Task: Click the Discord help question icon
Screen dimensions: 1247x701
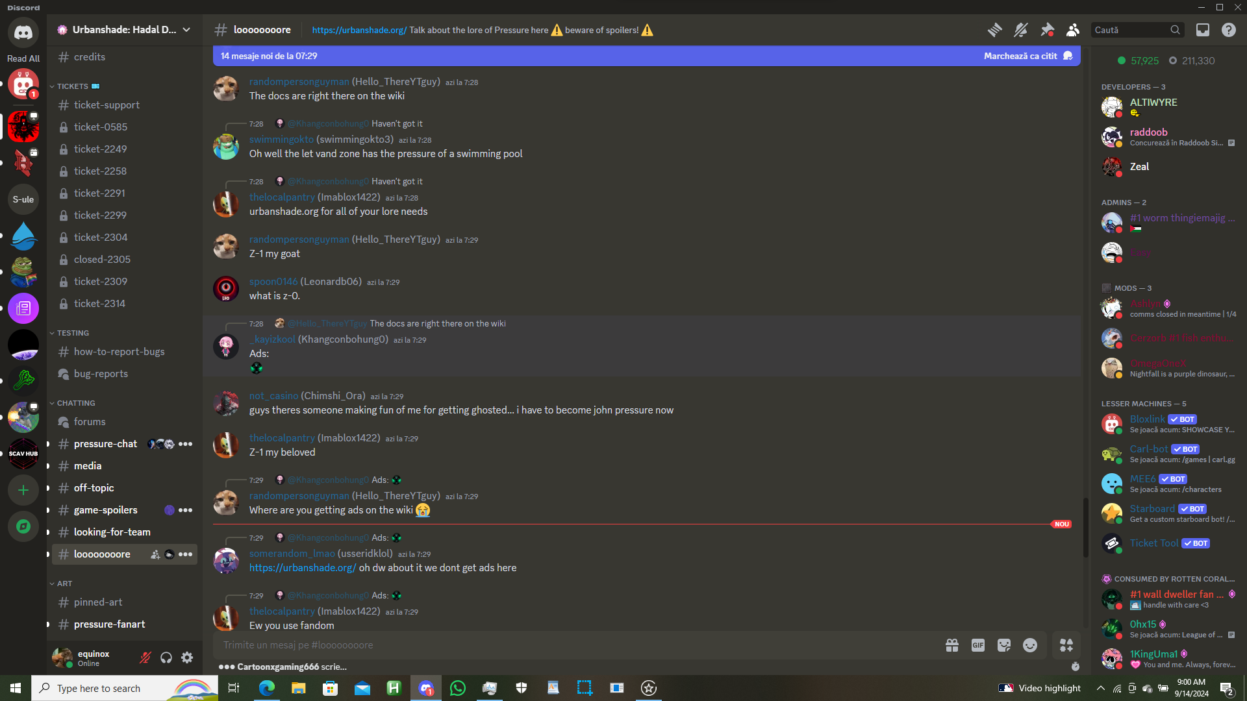Action: point(1229,30)
